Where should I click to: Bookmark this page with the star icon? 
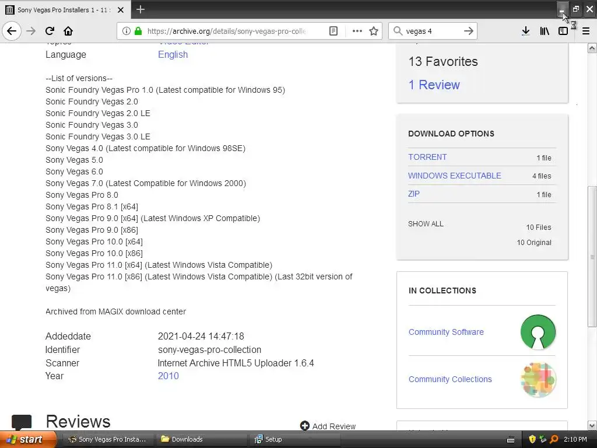[x=374, y=31]
